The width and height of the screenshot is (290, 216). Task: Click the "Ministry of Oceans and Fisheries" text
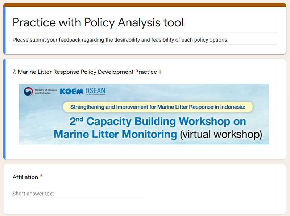pyautogui.click(x=44, y=92)
